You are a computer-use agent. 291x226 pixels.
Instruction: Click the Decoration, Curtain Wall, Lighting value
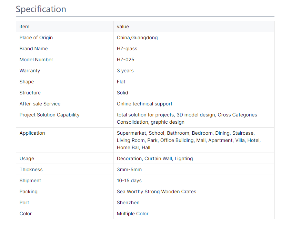[155, 158]
